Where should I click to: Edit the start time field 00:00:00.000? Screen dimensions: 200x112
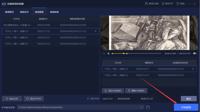124,99
